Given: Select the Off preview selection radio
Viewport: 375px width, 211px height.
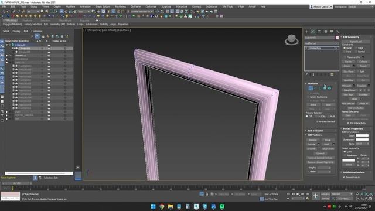Looking at the screenshot, I should (x=307, y=116).
